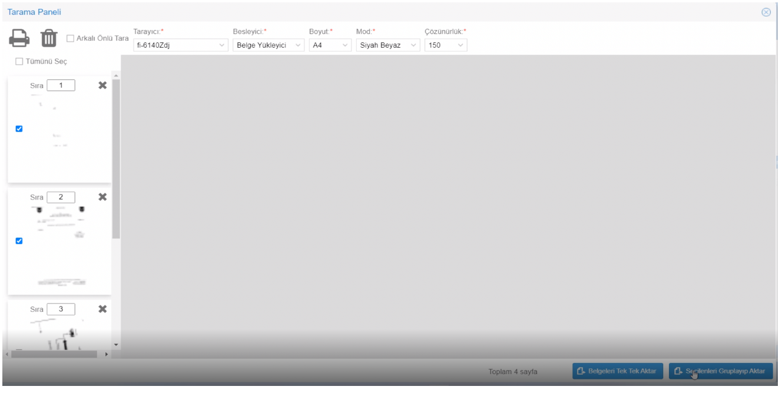
Task: Check the Tümünü Seç checkbox
Action: (19, 62)
